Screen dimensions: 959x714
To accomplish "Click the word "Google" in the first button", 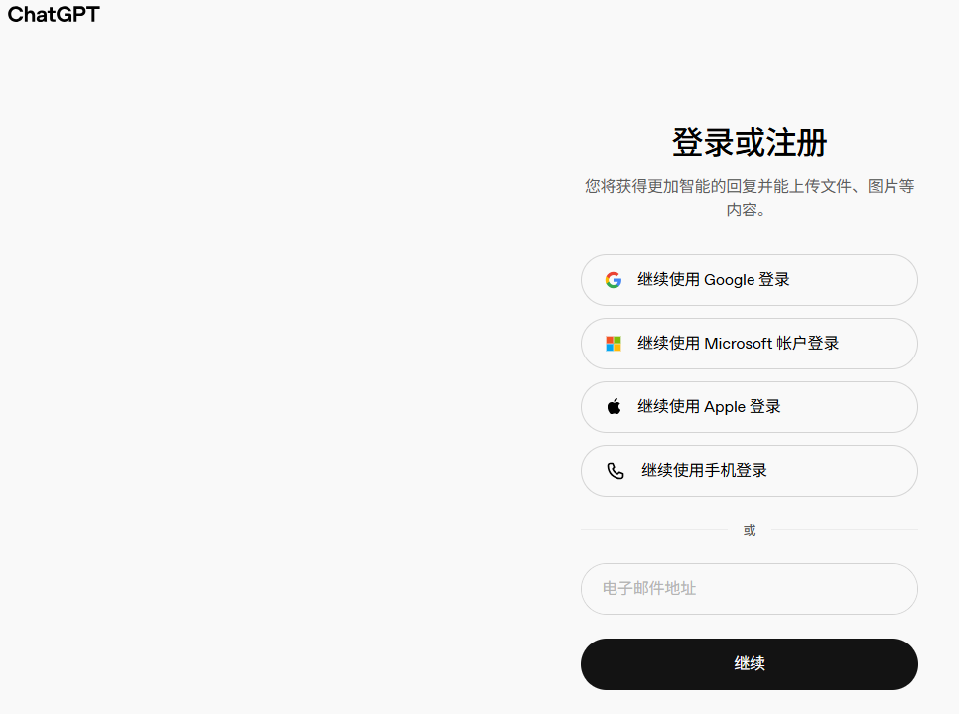I will tap(729, 280).
